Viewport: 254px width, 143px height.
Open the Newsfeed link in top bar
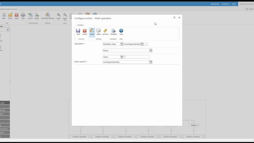point(215,4)
